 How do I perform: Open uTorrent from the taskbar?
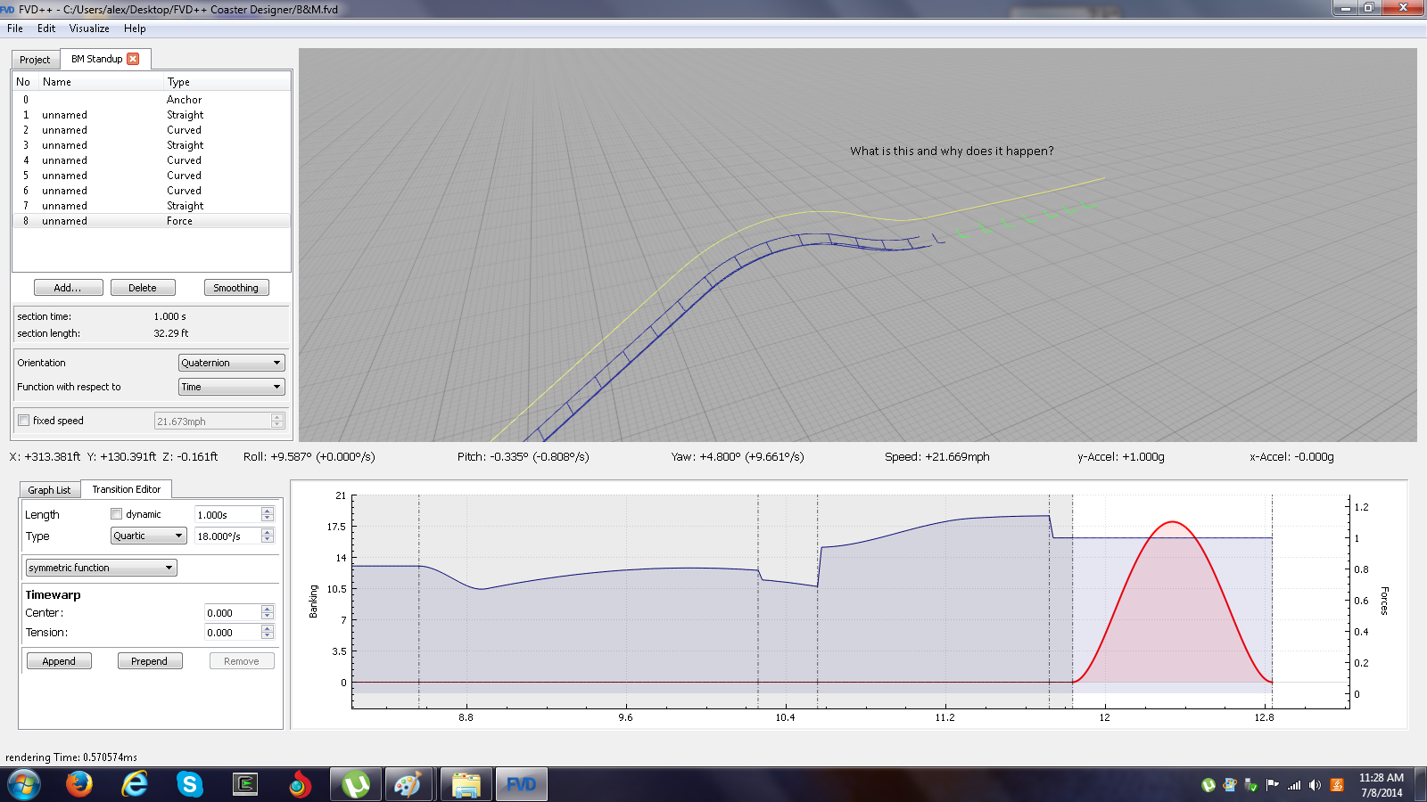click(356, 784)
